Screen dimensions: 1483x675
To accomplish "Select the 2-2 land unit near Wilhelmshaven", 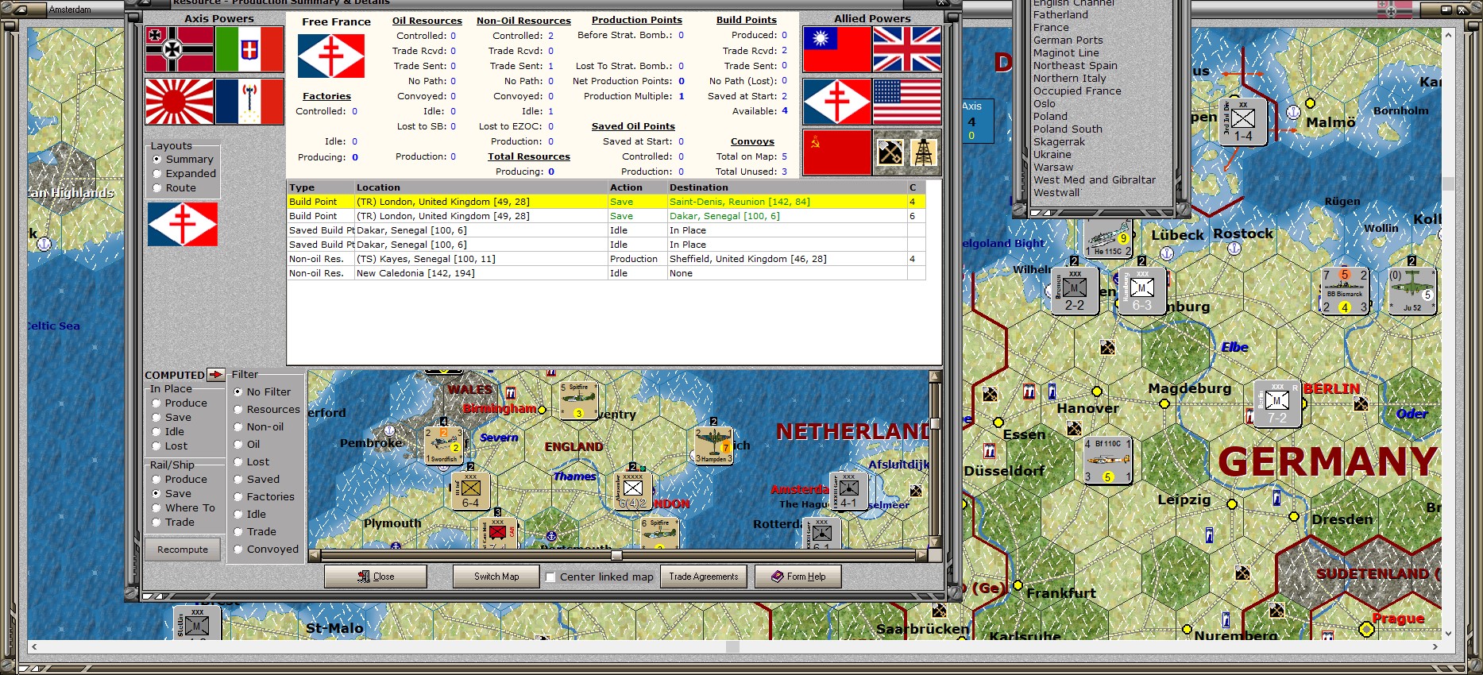I will pyautogui.click(x=1074, y=291).
